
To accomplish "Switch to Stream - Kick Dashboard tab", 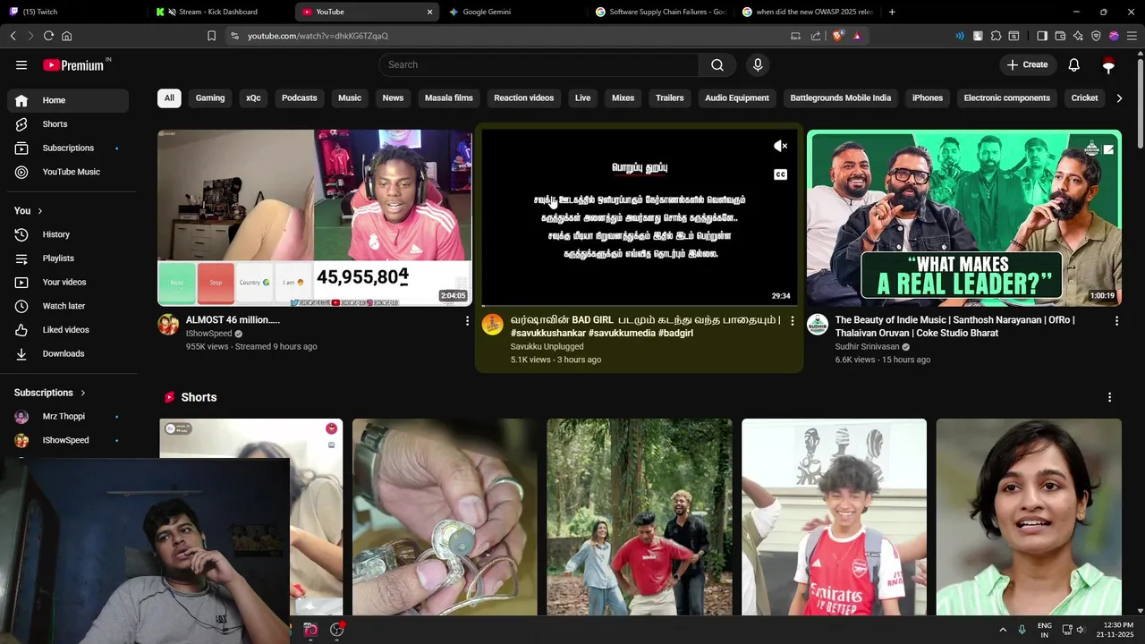I will click(221, 12).
